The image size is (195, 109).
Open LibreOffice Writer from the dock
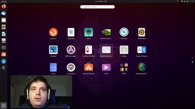4,34
